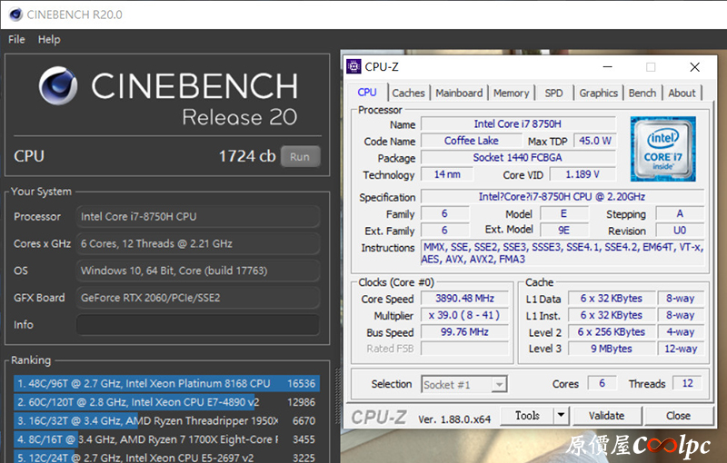
Task: Run the CPU benchmark
Action: [x=300, y=156]
